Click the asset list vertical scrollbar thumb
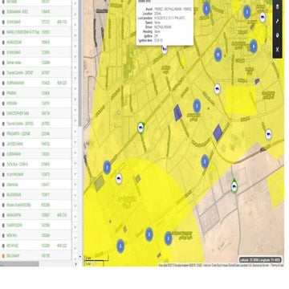 click(x=79, y=62)
